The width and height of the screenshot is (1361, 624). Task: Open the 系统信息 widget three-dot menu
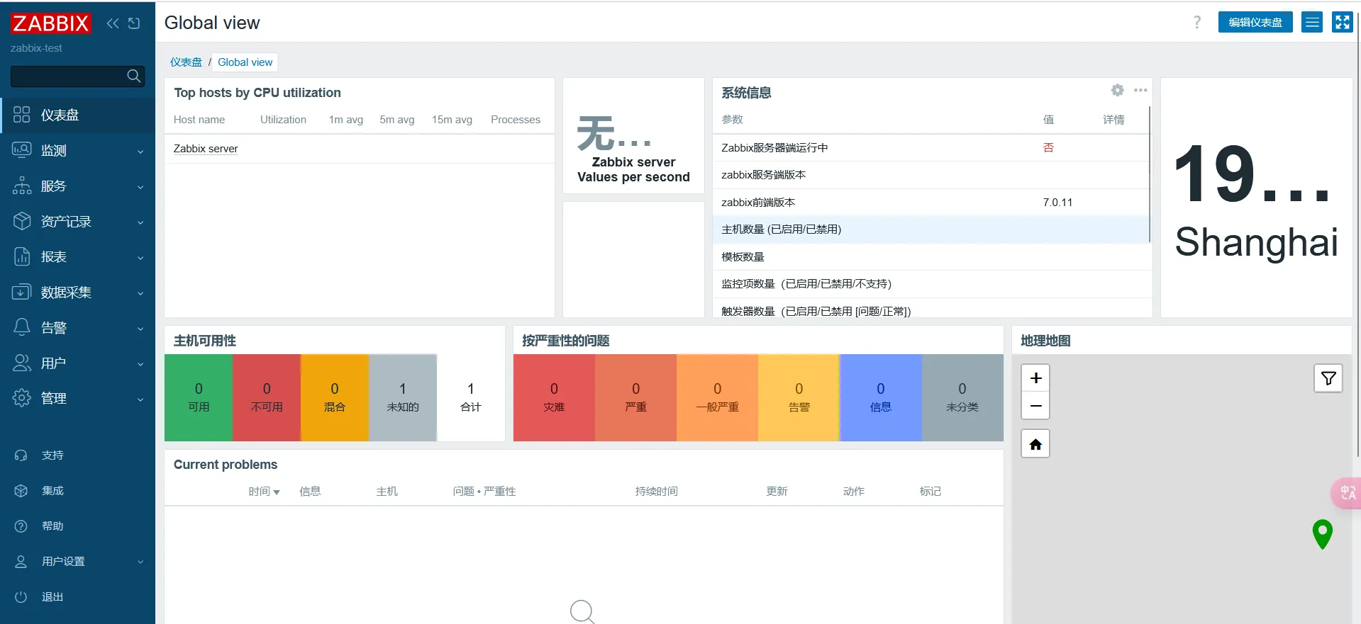1140,91
